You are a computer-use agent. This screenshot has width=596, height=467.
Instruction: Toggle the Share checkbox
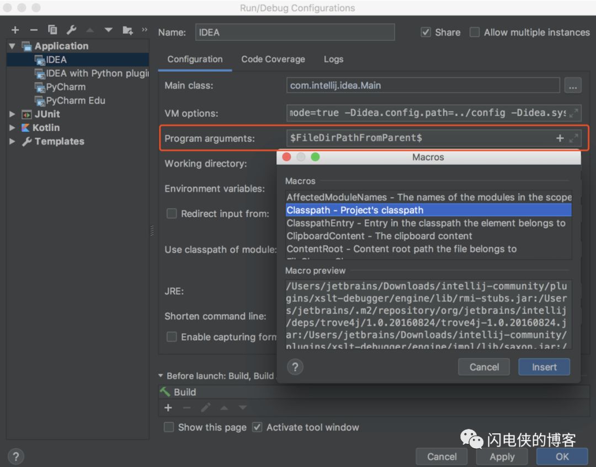425,33
